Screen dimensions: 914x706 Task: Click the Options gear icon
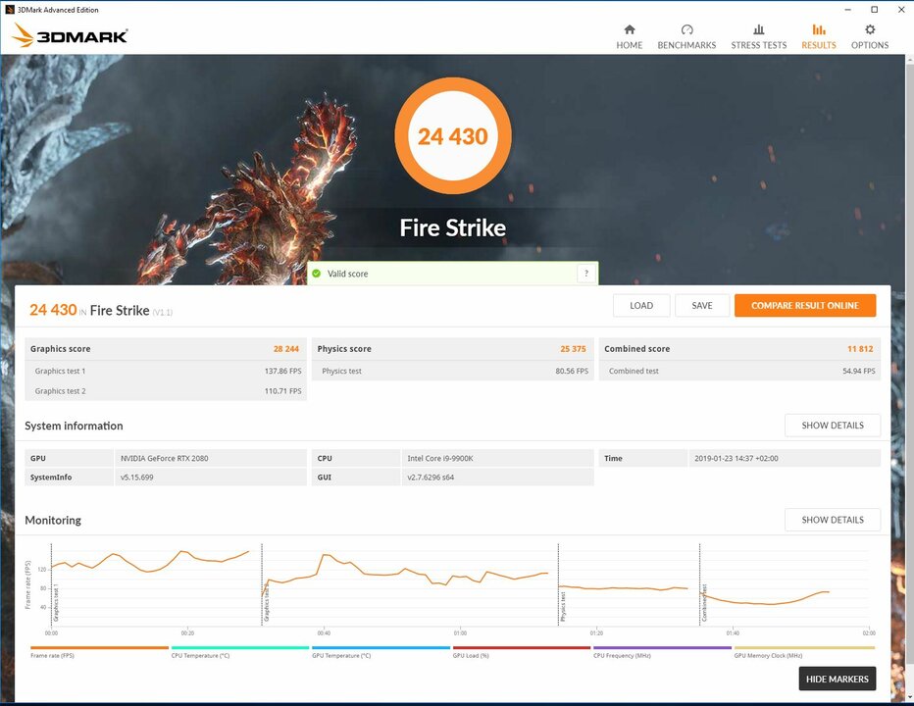pos(870,29)
